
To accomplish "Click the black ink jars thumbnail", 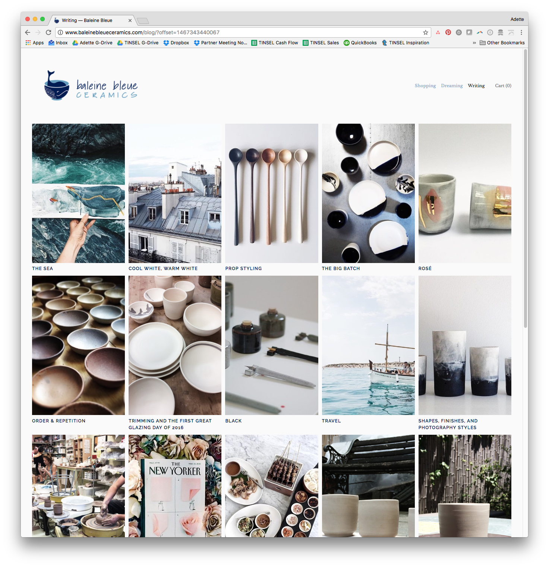I will tap(272, 345).
